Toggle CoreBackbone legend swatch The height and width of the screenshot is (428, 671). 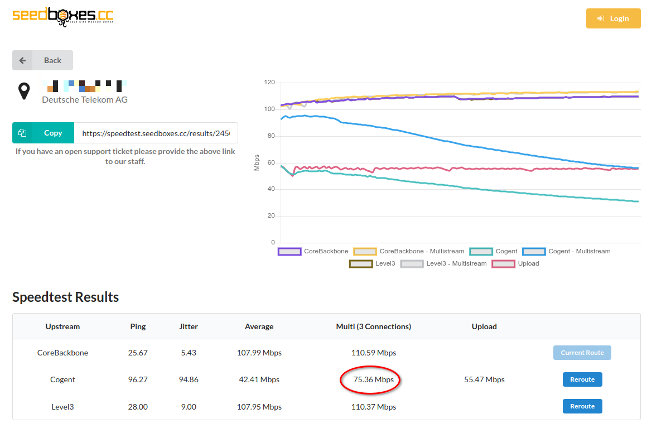pyautogui.click(x=289, y=251)
